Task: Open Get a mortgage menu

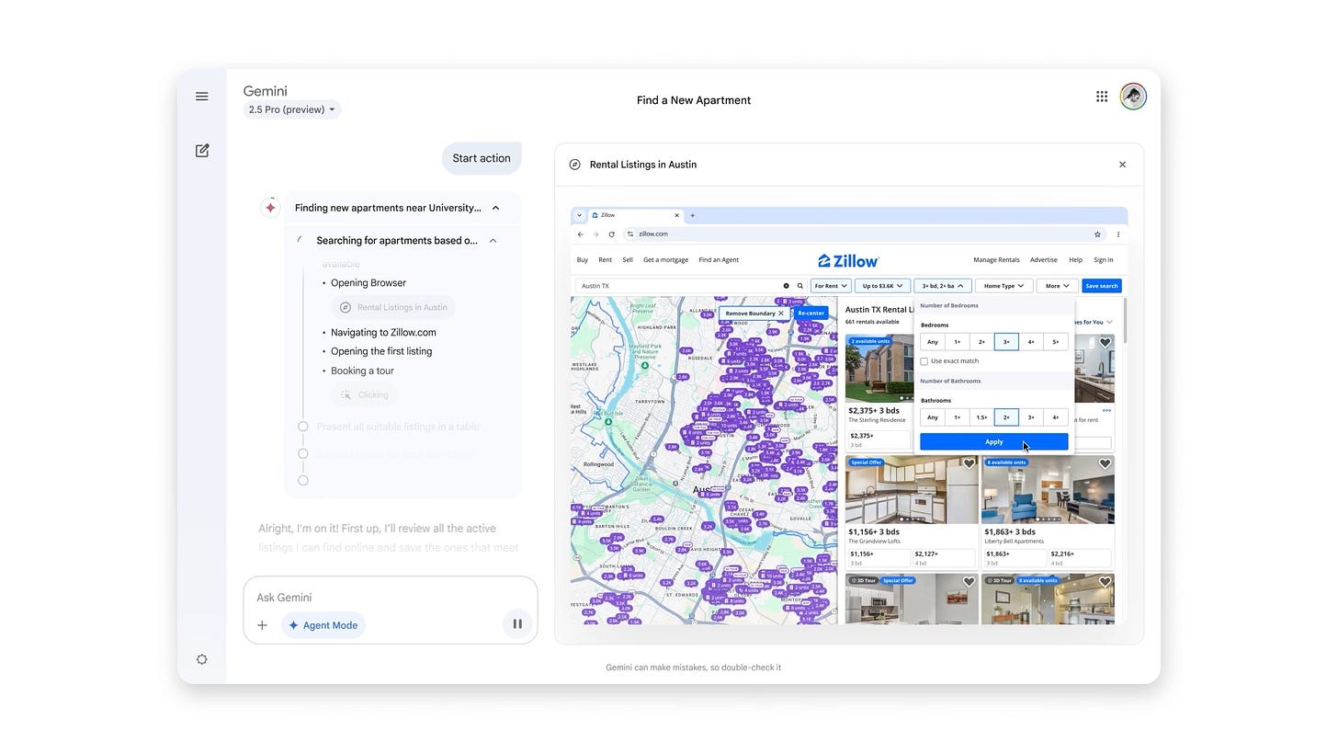Action: (x=666, y=260)
